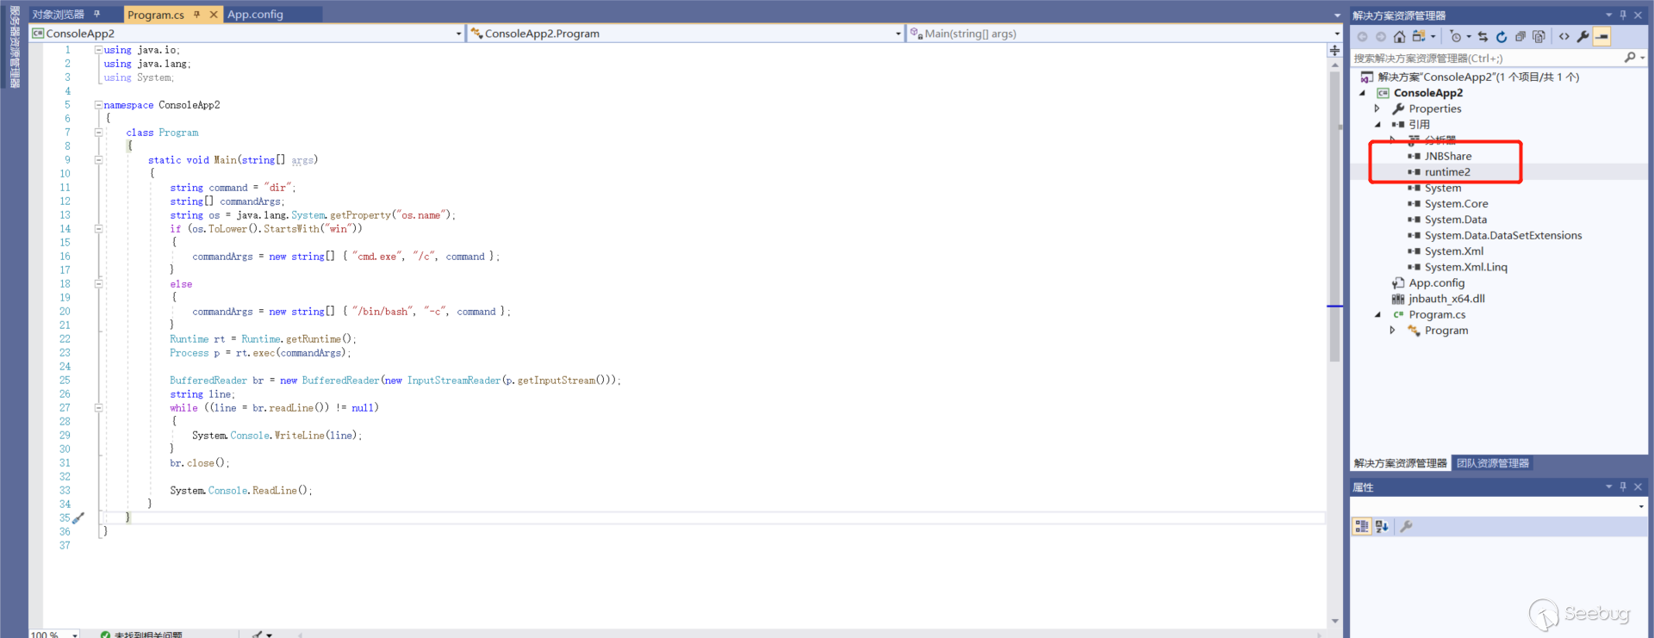Click the View Code angle-brackets icon
The height and width of the screenshot is (638, 1654).
click(x=1564, y=36)
